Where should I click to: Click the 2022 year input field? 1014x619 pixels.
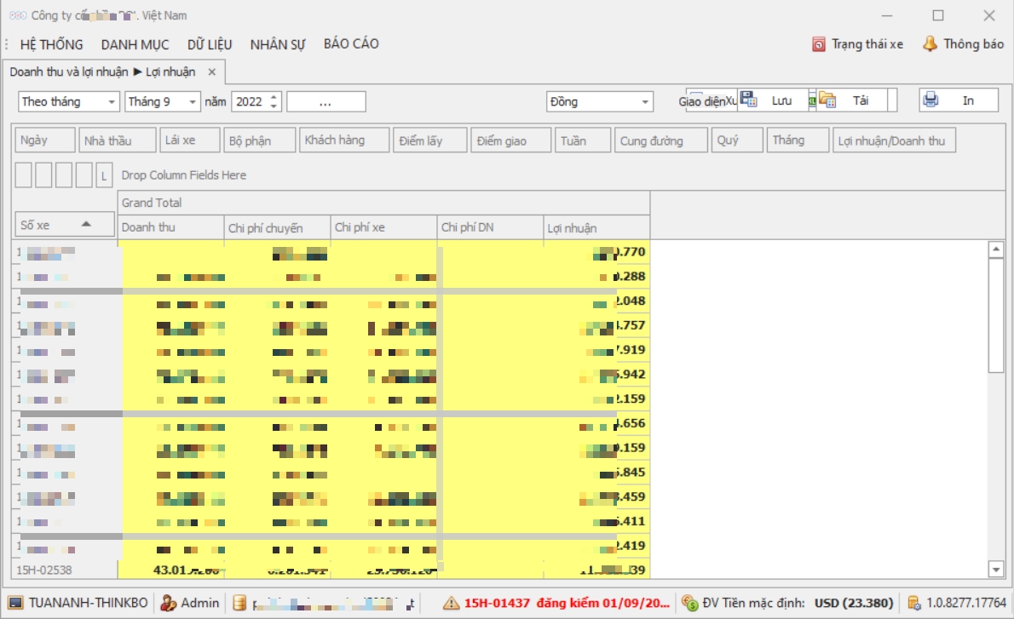(250, 101)
